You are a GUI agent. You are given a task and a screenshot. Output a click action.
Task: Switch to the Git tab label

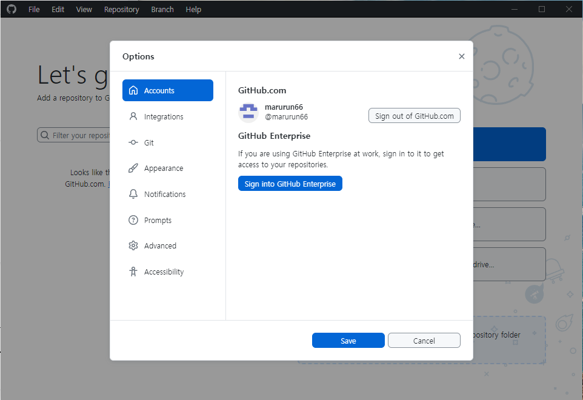click(148, 143)
